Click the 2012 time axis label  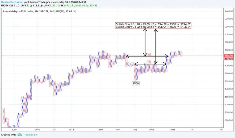(71, 130)
